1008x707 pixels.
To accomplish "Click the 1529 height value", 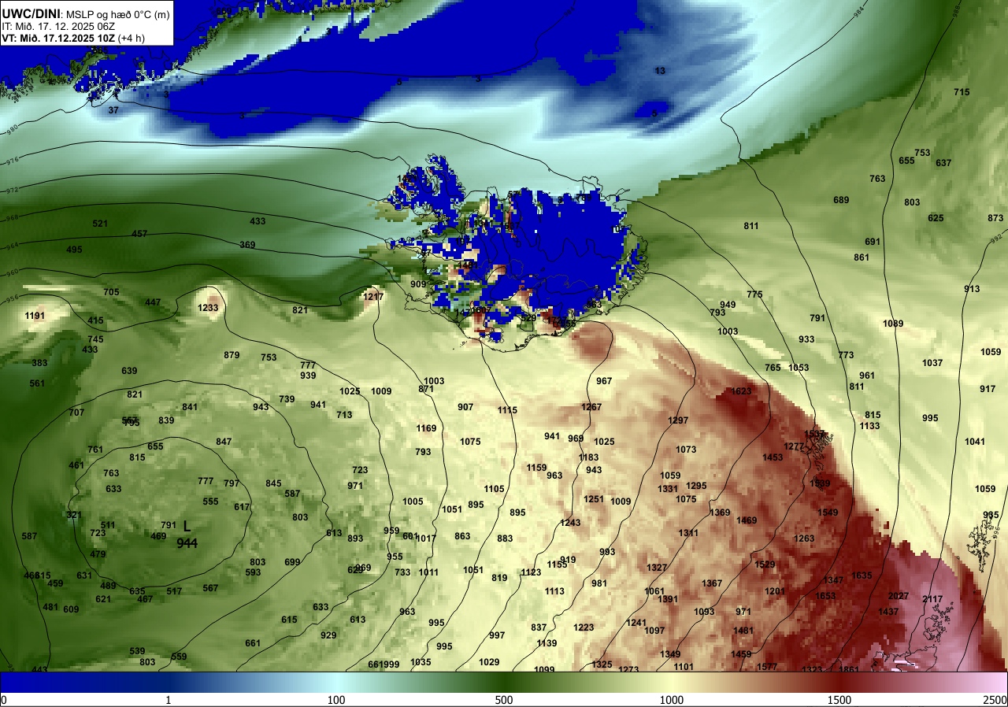I will [x=765, y=564].
